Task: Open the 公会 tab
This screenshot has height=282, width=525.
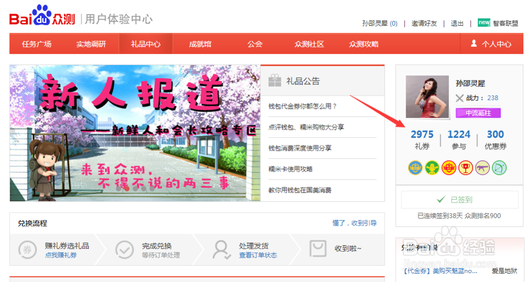Action: (255, 44)
